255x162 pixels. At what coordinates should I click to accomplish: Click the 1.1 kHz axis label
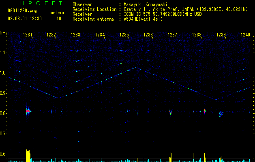coord(3,53)
